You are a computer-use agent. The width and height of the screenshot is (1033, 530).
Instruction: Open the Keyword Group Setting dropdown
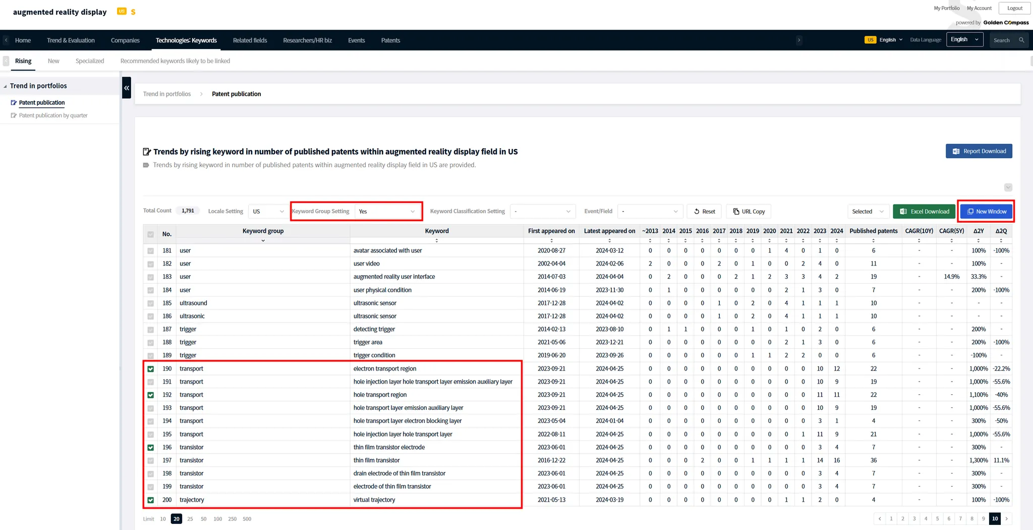point(387,211)
